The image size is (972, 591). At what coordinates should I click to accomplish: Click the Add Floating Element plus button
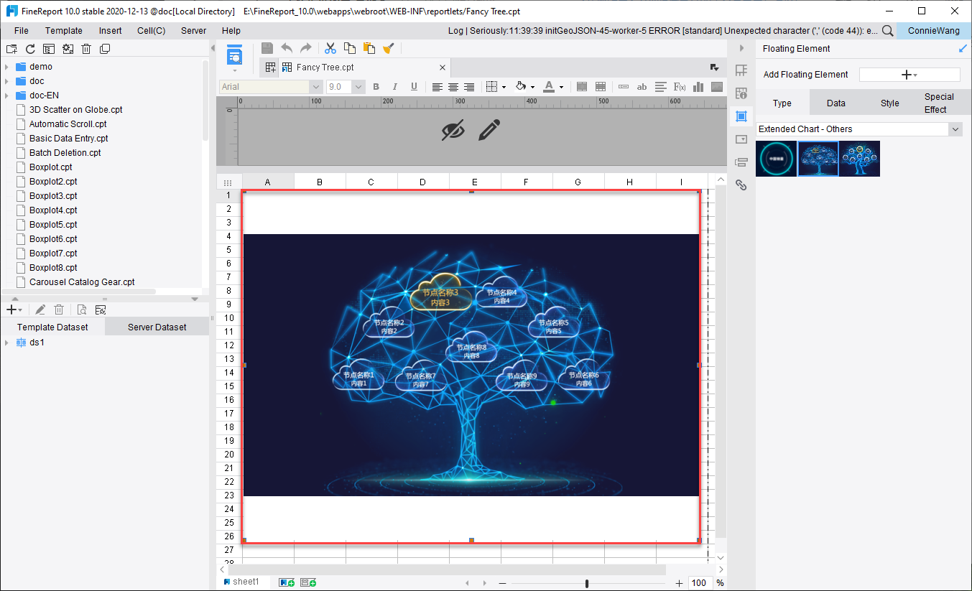point(909,75)
